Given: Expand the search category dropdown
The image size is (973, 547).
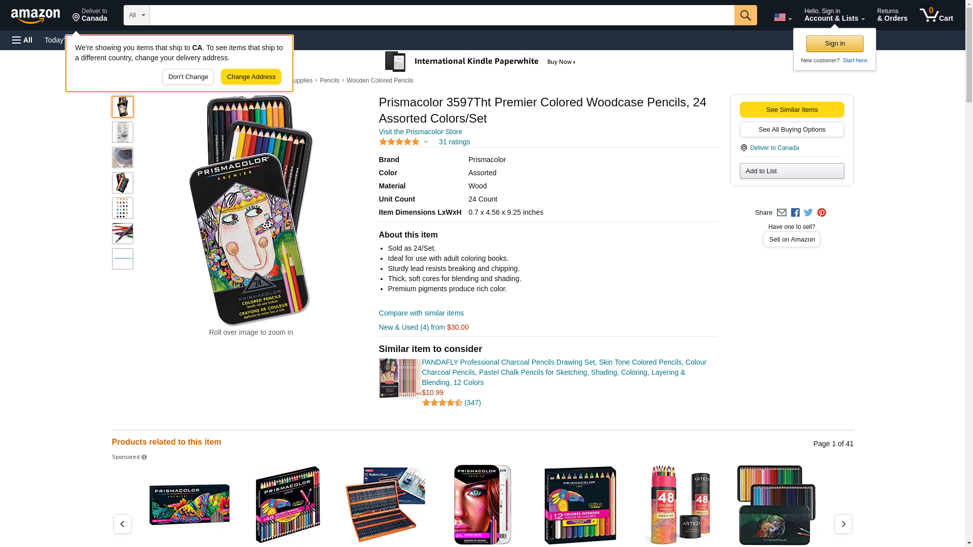Looking at the screenshot, I should pyautogui.click(x=136, y=15).
